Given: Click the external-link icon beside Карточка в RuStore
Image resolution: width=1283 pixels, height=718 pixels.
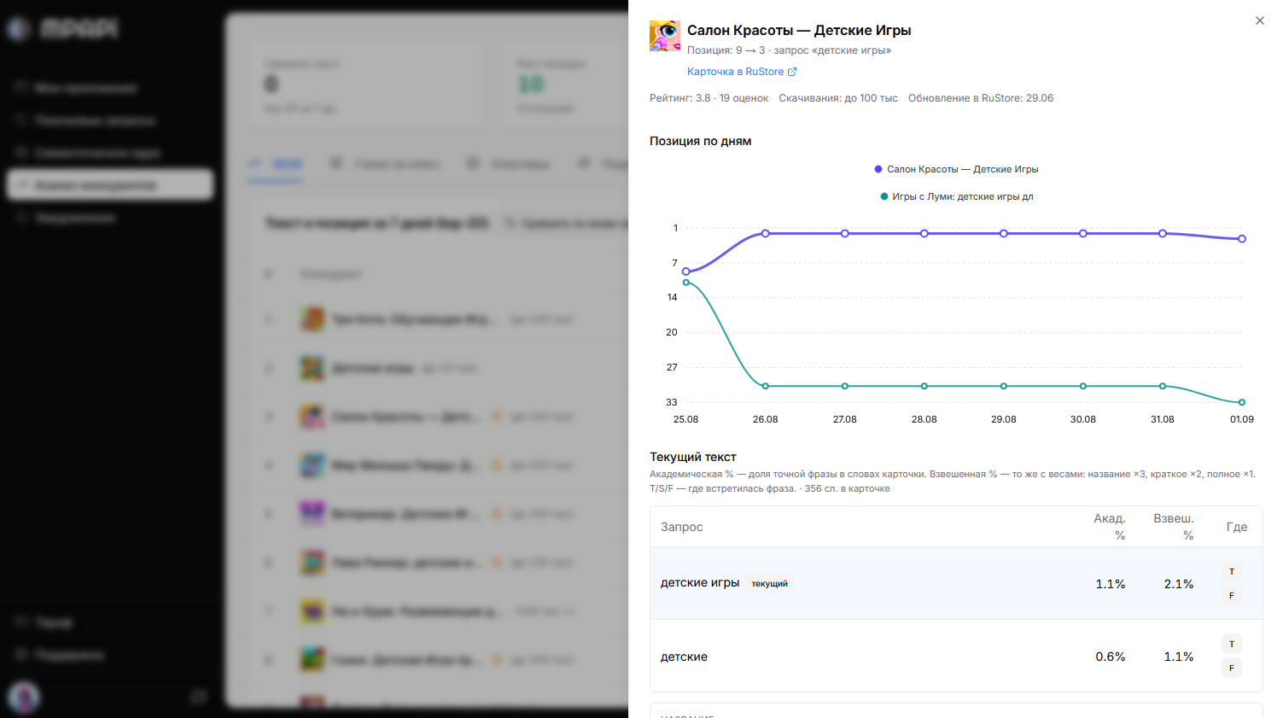Looking at the screenshot, I should (792, 72).
